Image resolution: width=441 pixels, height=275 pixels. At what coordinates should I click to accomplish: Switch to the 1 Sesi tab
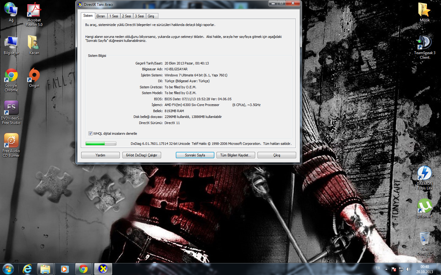pos(114,16)
